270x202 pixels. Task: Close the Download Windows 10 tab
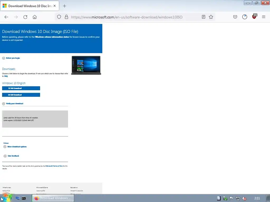point(55,6)
